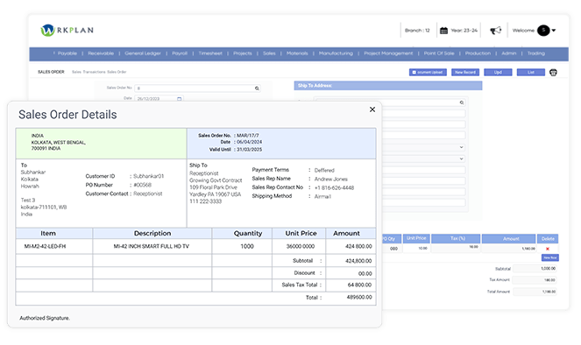Click the Sales Tax Total value 64 800.00

(x=359, y=285)
